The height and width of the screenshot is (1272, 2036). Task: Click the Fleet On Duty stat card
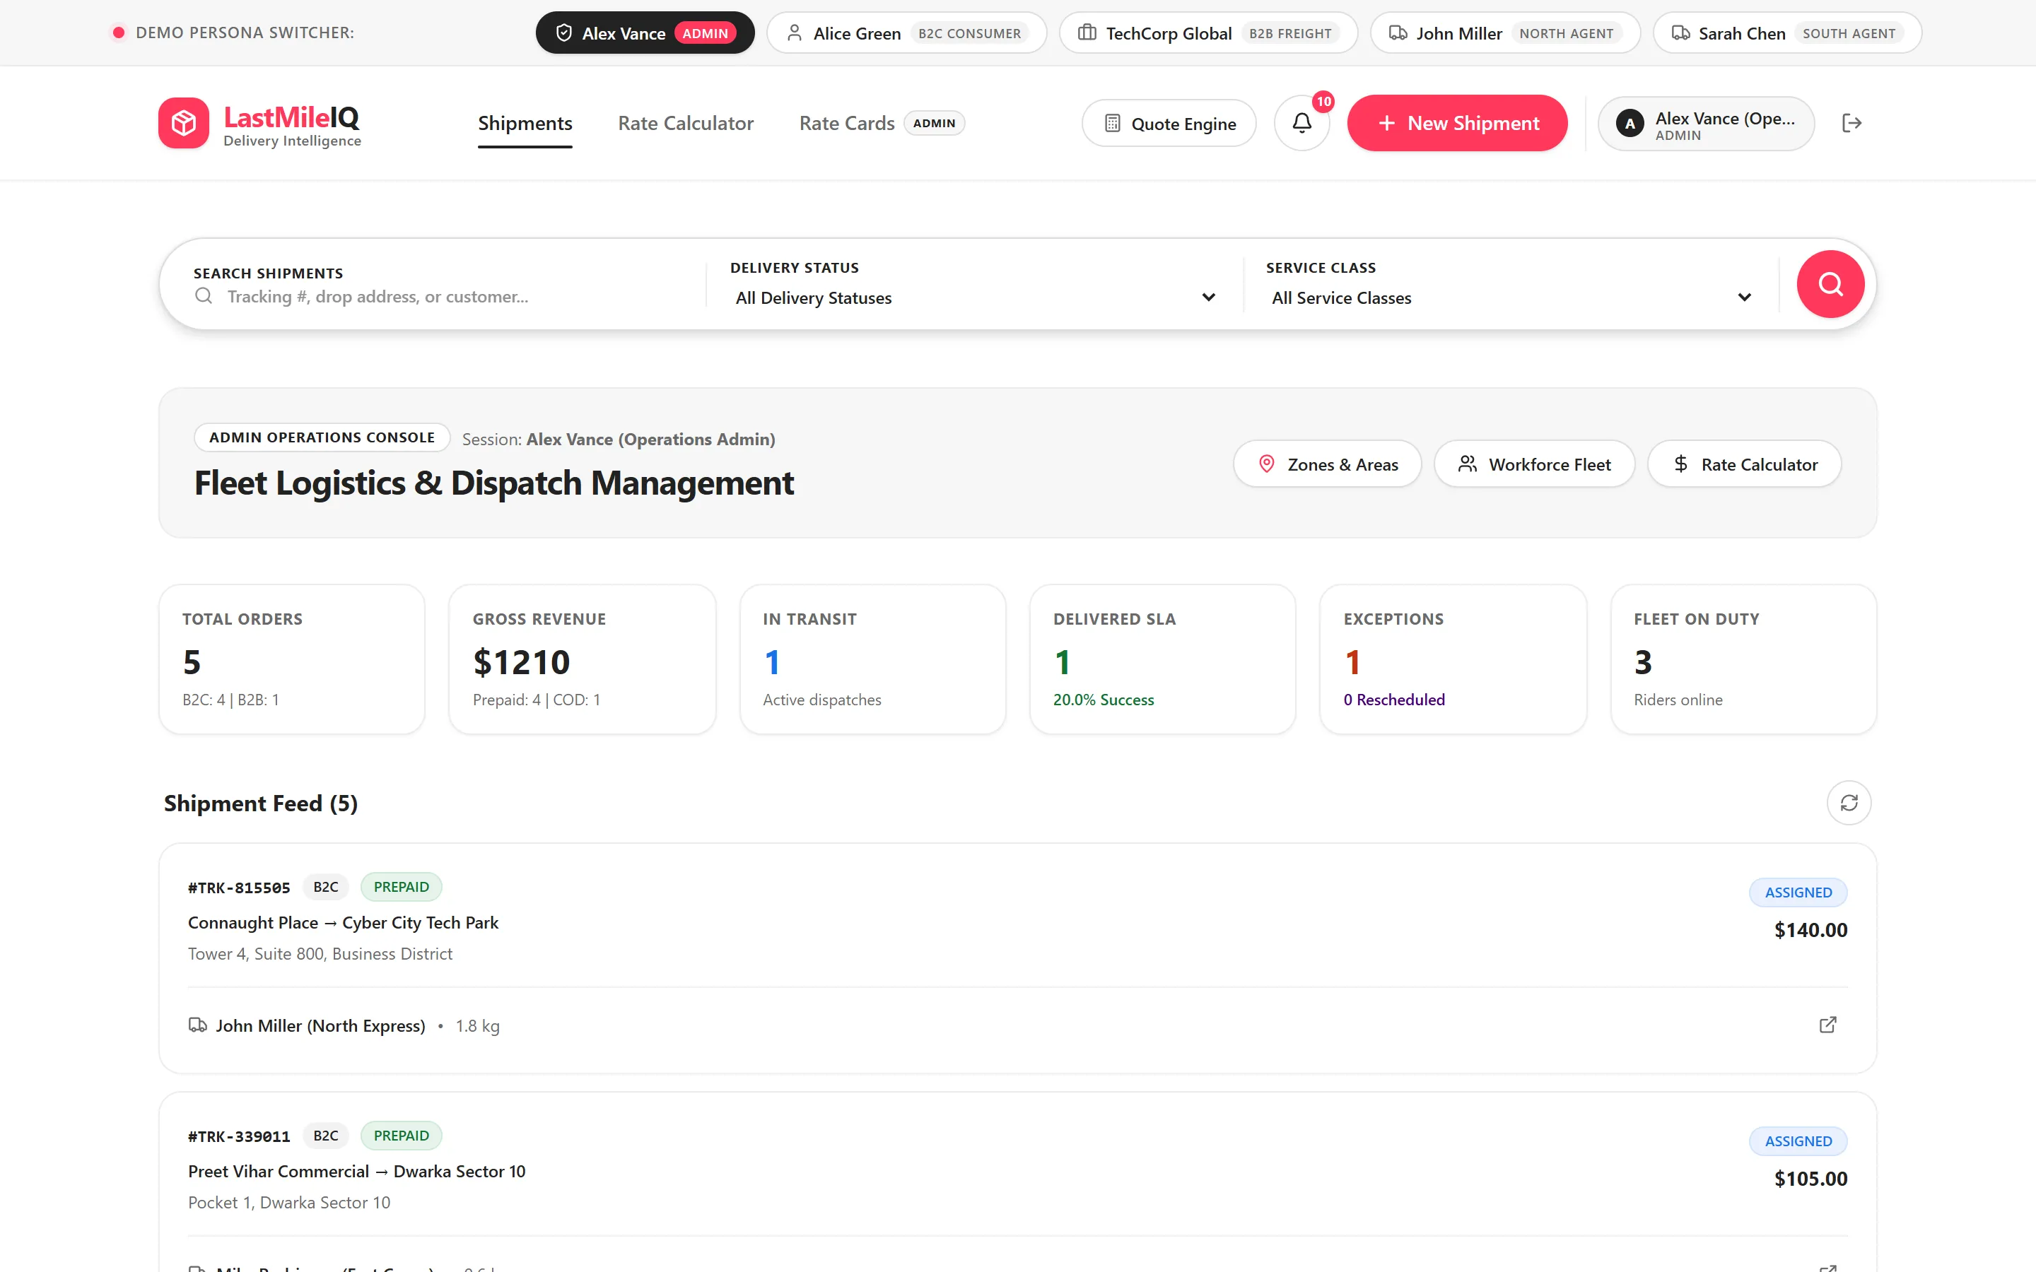coord(1743,659)
